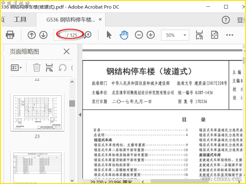Maximize the Acrobat window
The image size is (246, 184).
pyautogui.click(x=226, y=7)
